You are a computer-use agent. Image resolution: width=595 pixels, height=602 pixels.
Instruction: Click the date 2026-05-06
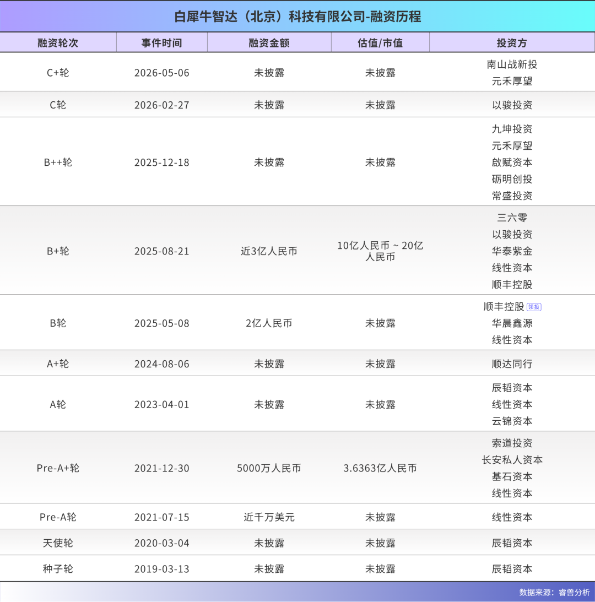pos(162,73)
